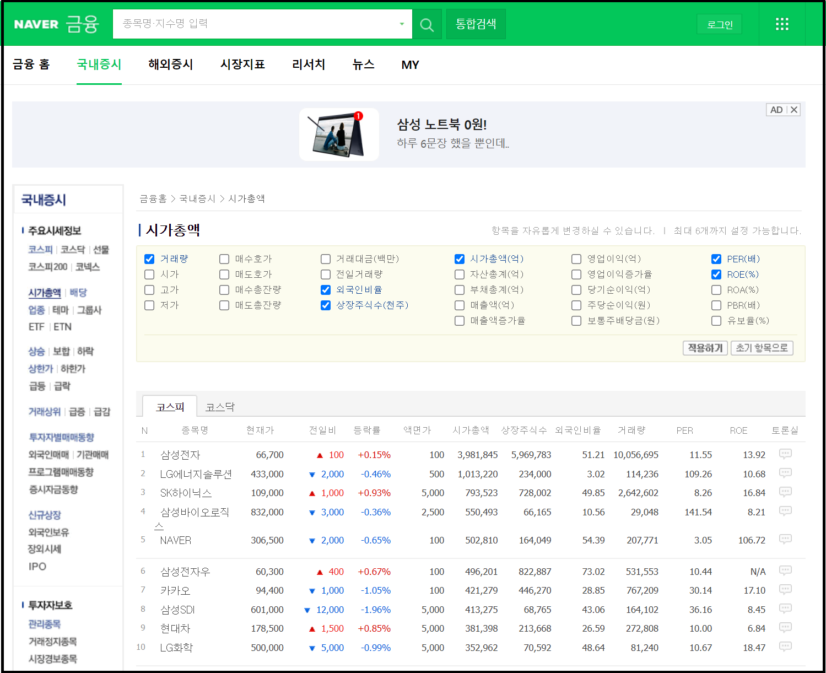
Task: Open 신규상장 sidebar link
Action: [x=45, y=515]
